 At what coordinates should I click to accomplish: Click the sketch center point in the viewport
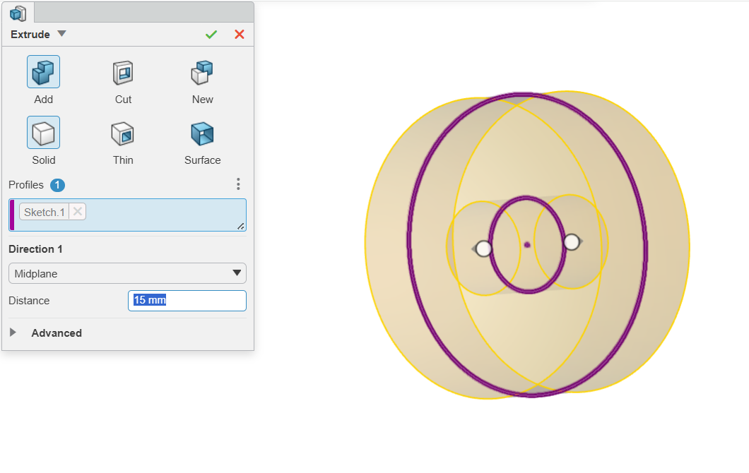[x=527, y=245]
